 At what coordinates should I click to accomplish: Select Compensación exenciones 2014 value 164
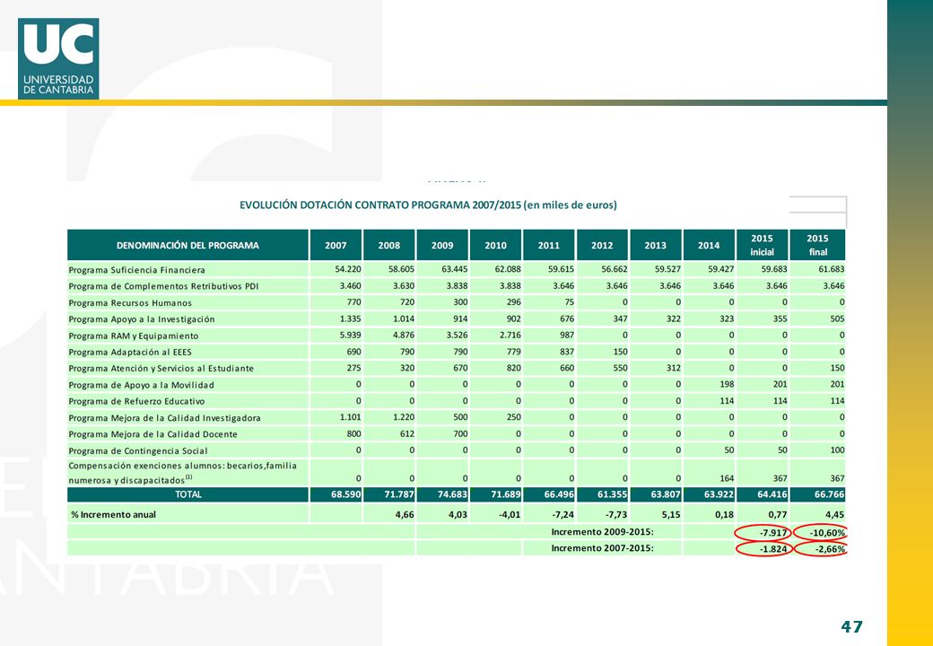(x=727, y=478)
